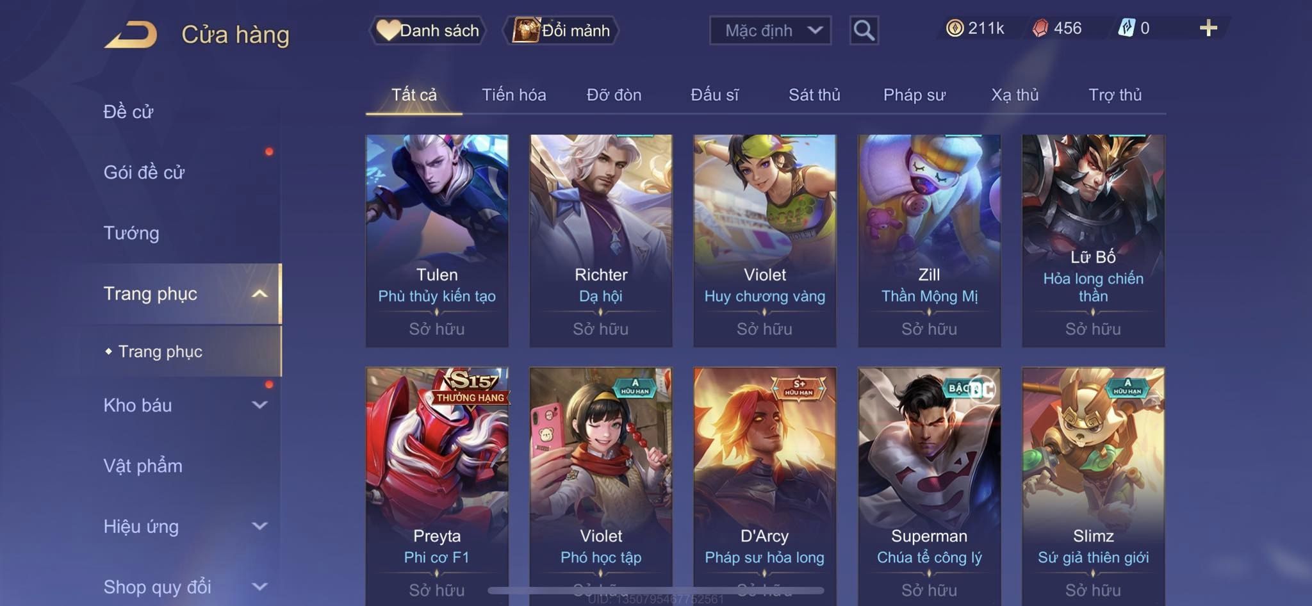Tap the red ruby balance icon
1312x606 pixels.
1040,28
